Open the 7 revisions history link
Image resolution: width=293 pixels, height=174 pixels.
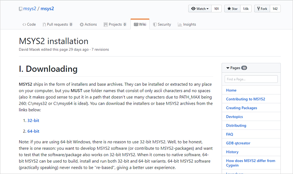click(100, 49)
